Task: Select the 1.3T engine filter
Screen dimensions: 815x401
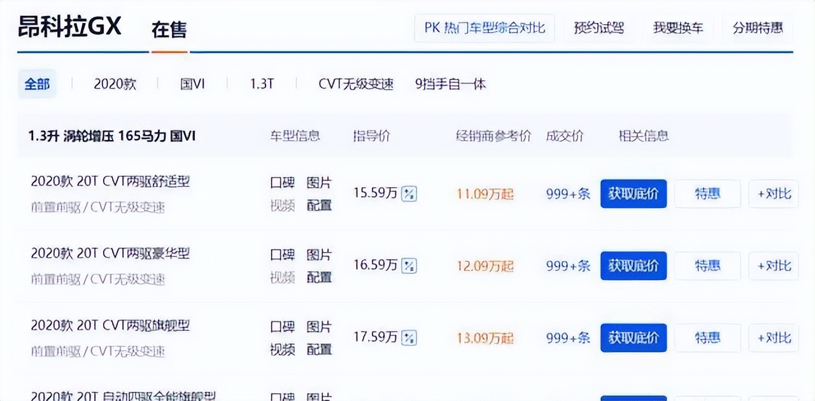Action: [x=262, y=83]
